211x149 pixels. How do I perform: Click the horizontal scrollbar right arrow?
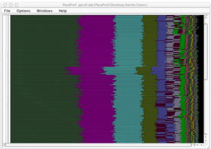pyautogui.click(x=201, y=145)
